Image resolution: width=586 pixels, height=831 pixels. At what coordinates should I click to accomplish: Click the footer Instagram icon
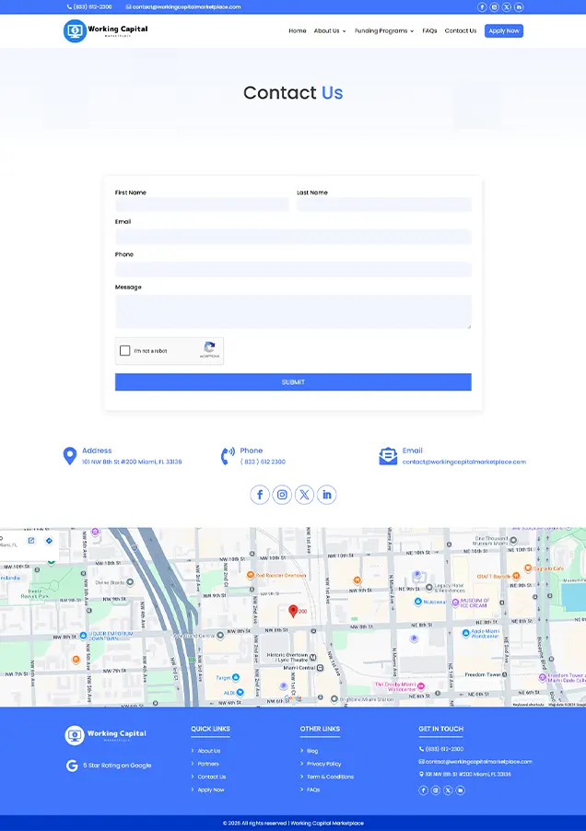point(436,790)
